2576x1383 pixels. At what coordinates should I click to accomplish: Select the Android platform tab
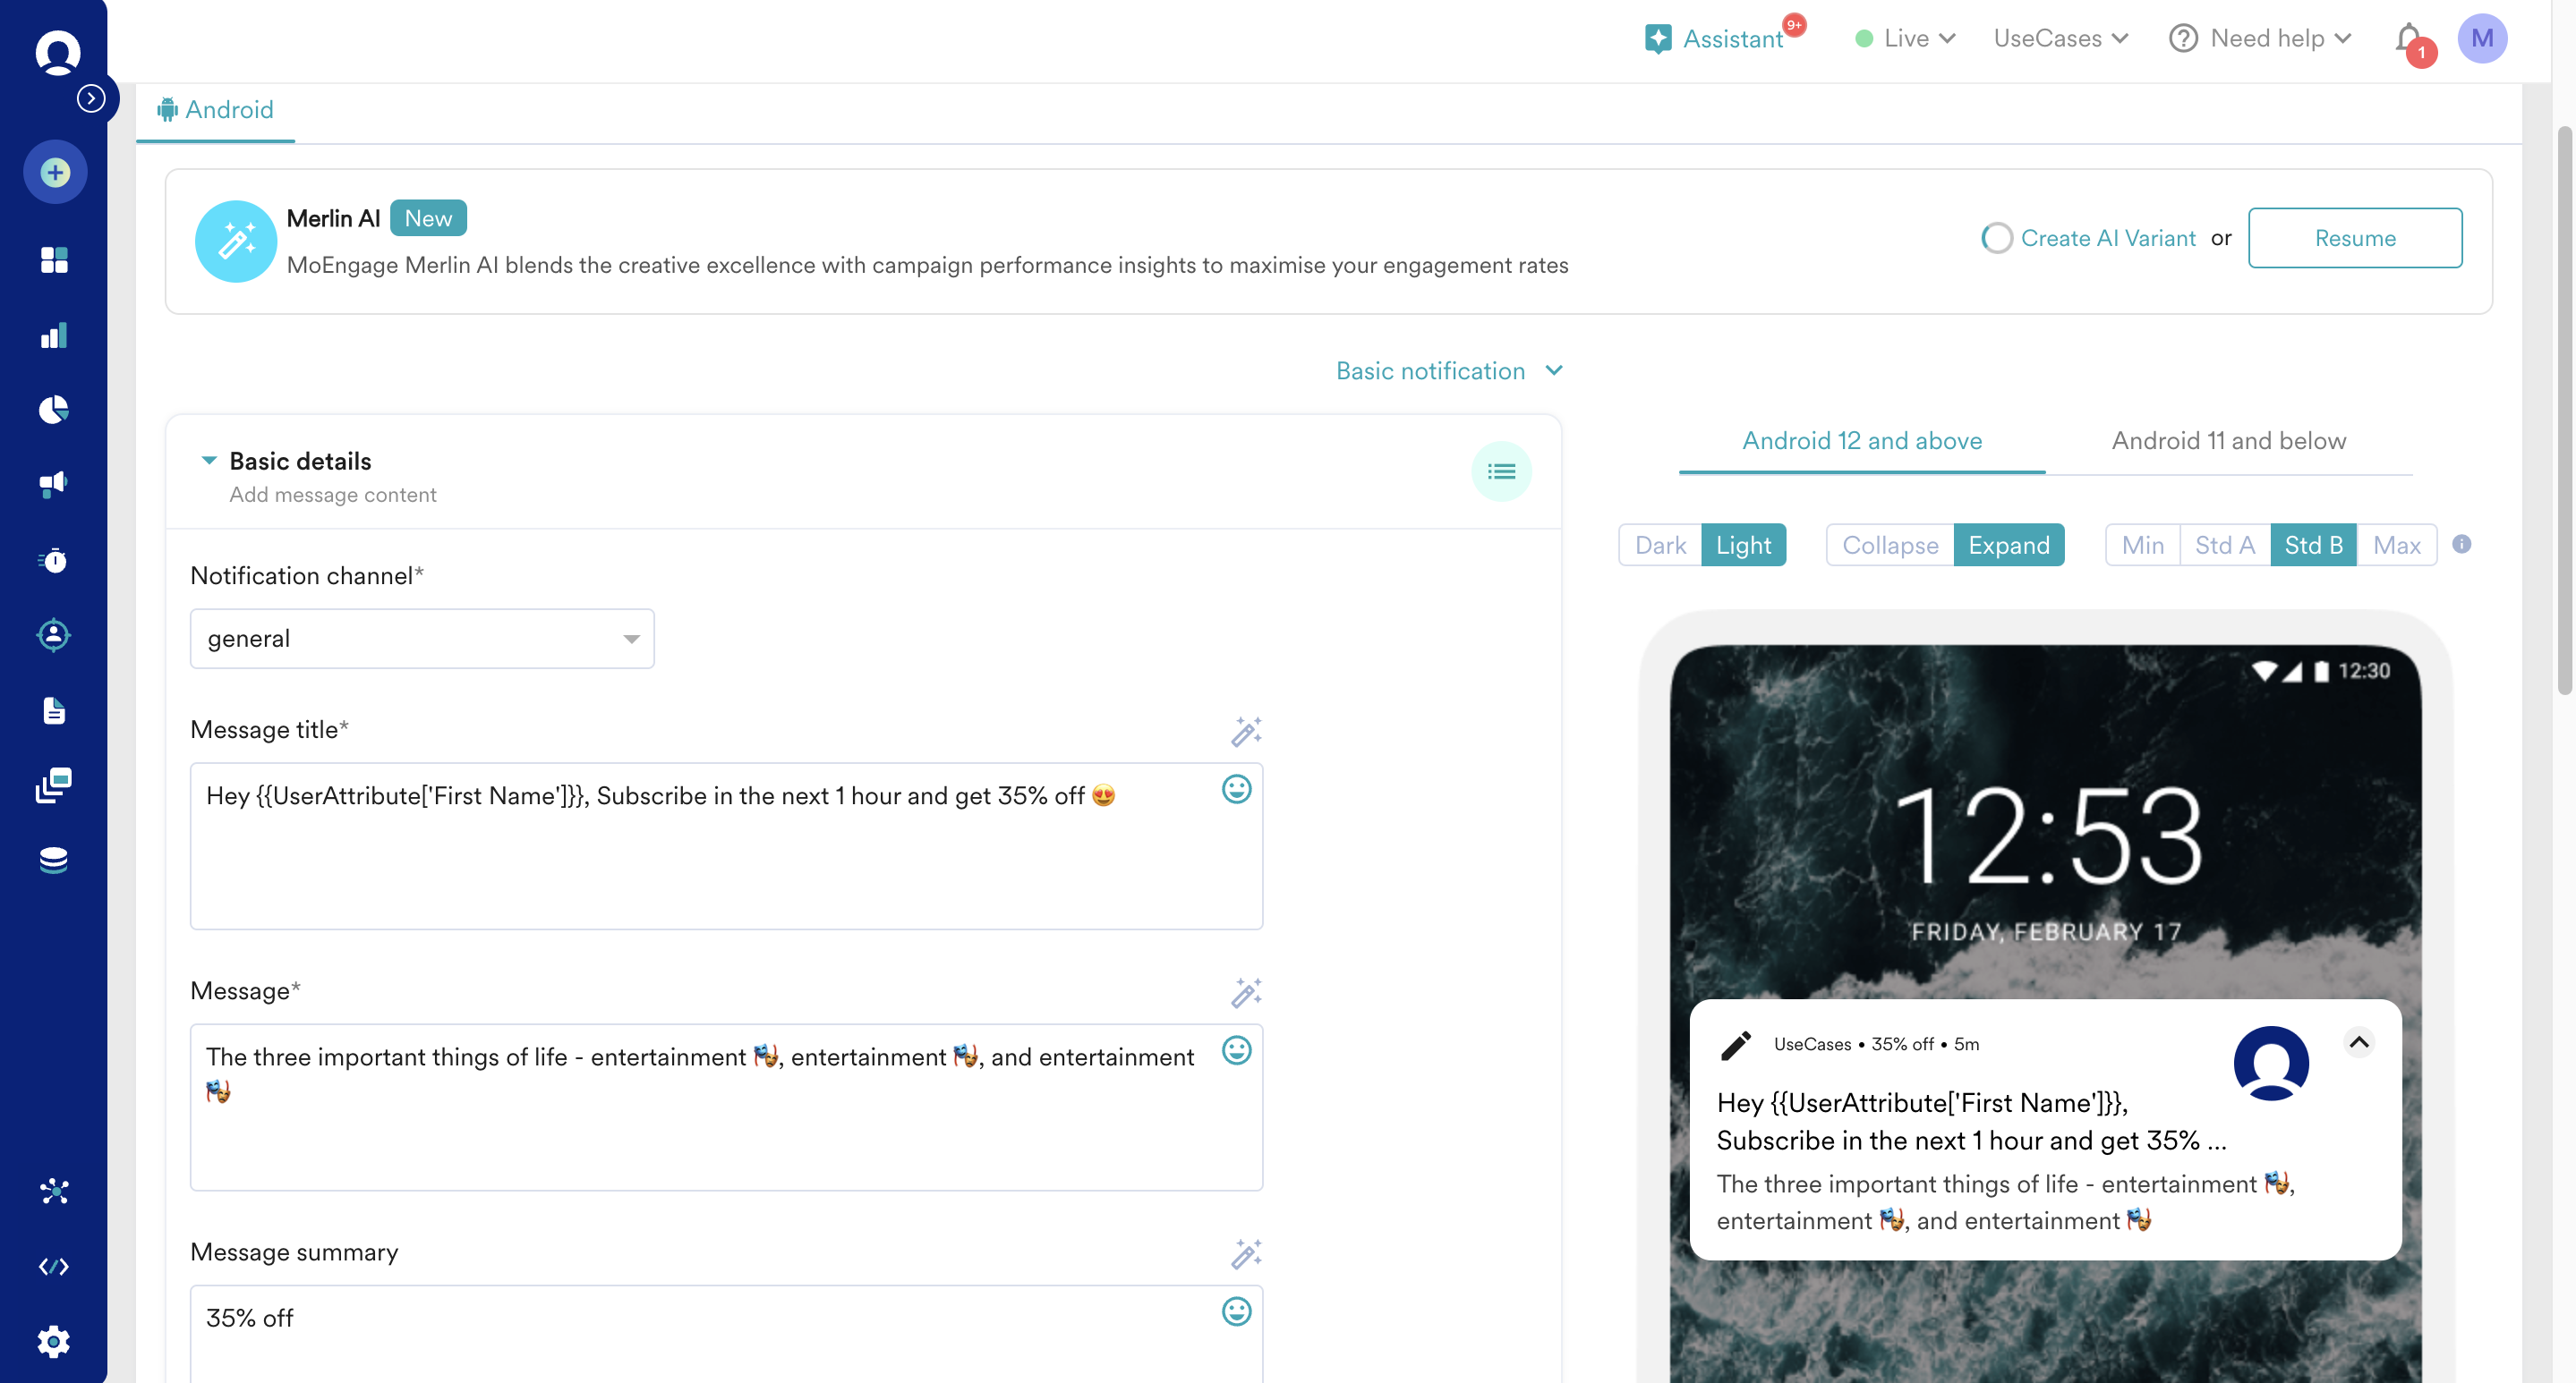[215, 110]
